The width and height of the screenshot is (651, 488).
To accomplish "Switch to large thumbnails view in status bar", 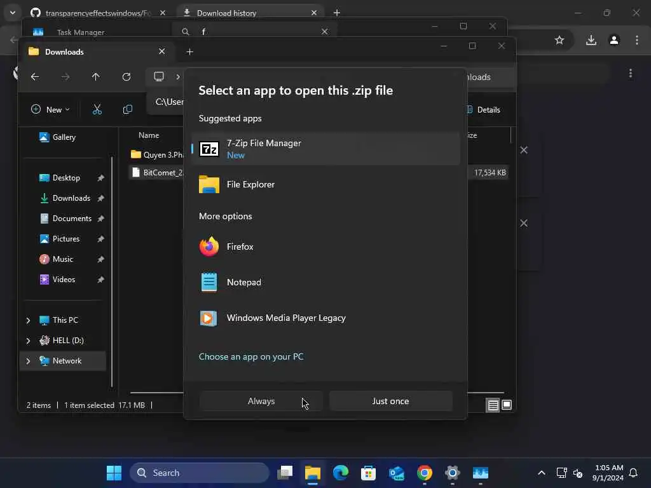I will pos(507,405).
